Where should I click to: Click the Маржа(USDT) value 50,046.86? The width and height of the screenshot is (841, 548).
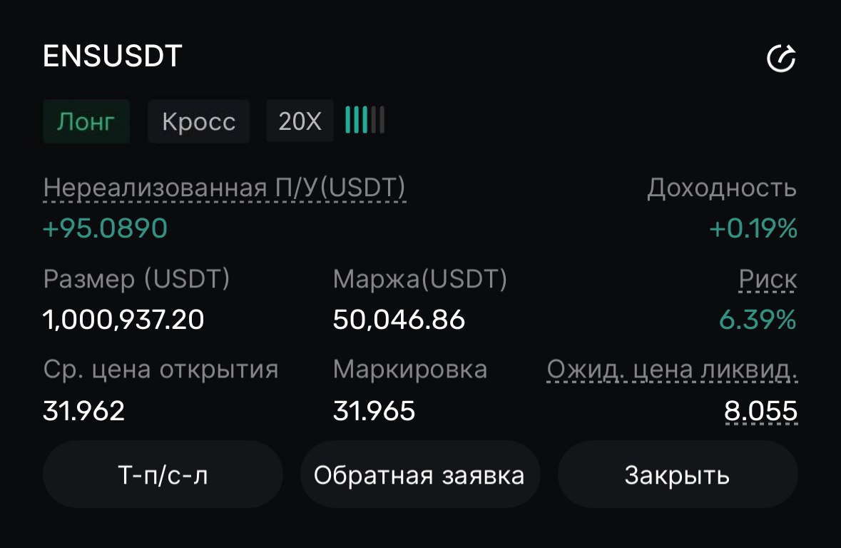(x=400, y=320)
